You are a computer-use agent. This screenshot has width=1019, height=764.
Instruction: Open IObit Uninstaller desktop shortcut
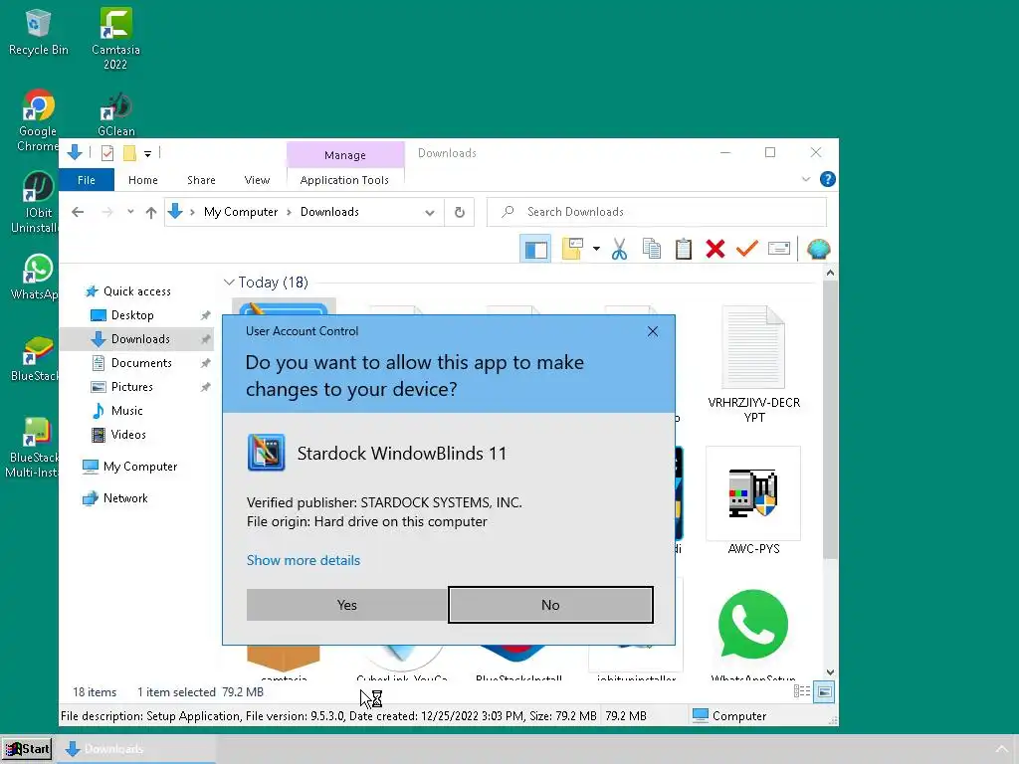36,202
